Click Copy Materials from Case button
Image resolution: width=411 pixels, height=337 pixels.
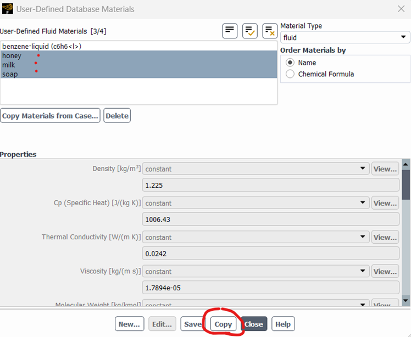point(50,116)
